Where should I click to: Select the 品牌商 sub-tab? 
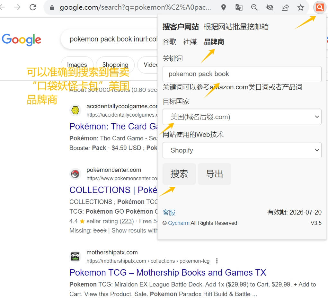point(214,42)
